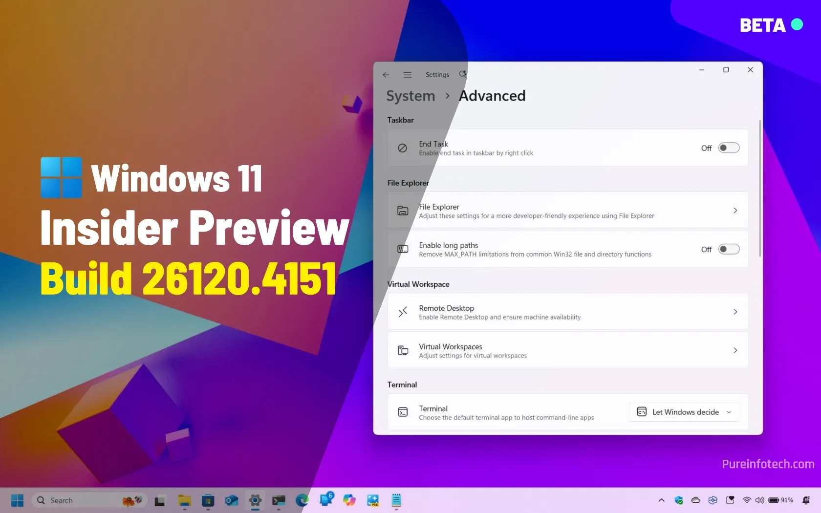Open File Explorer from the taskbar
Image resolution: width=821 pixels, height=513 pixels.
click(184, 500)
